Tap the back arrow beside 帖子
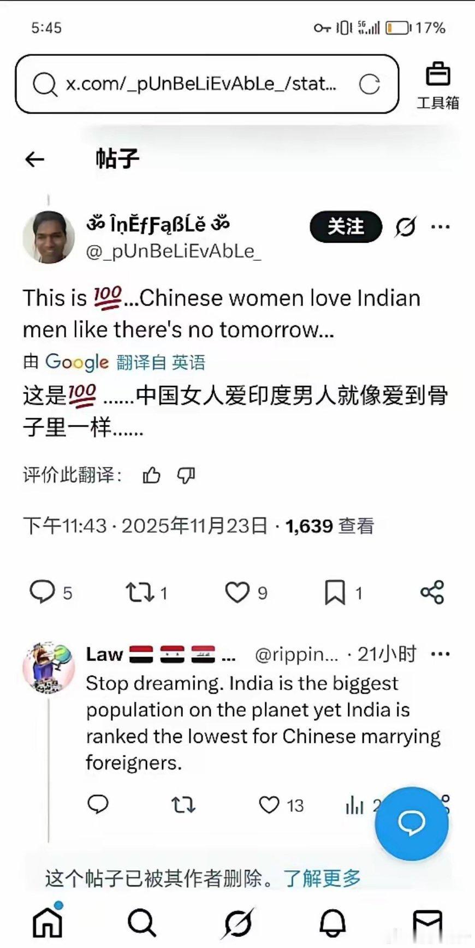The width and height of the screenshot is (475, 948). coord(34,159)
